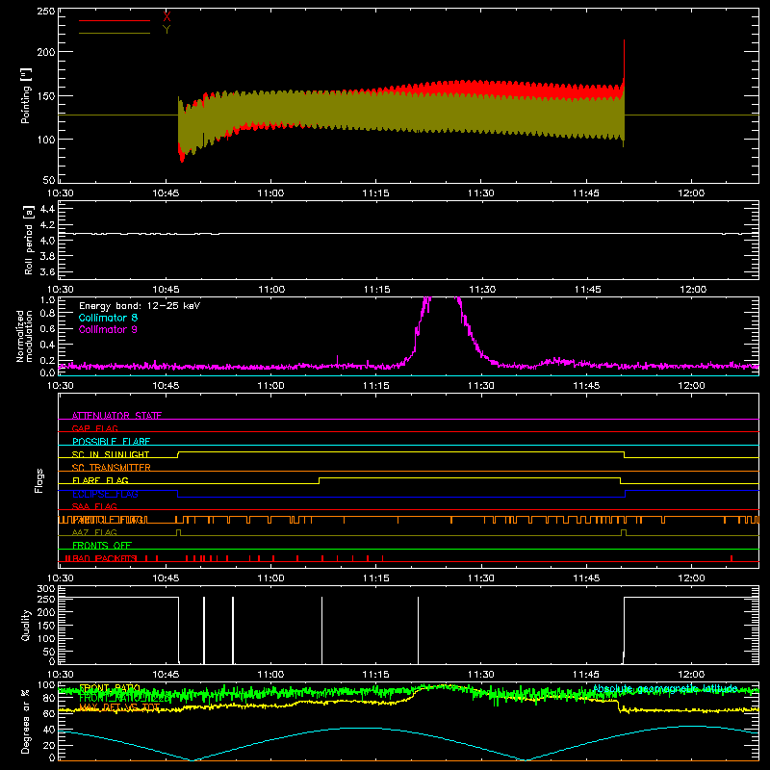The width and height of the screenshot is (770, 770).
Task: Click the cyan latitude minimum near 11:36
Action: click(526, 759)
